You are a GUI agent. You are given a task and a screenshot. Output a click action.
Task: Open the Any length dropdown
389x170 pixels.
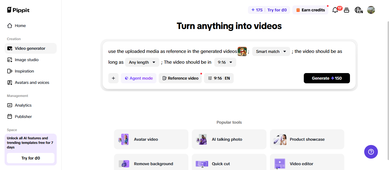142,62
